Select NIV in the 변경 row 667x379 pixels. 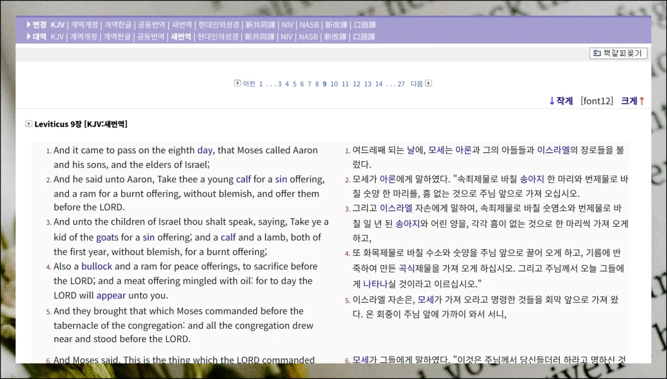[287, 25]
